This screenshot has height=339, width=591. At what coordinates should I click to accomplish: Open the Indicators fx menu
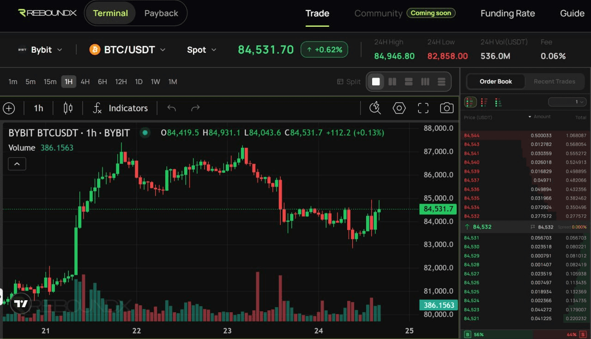120,108
